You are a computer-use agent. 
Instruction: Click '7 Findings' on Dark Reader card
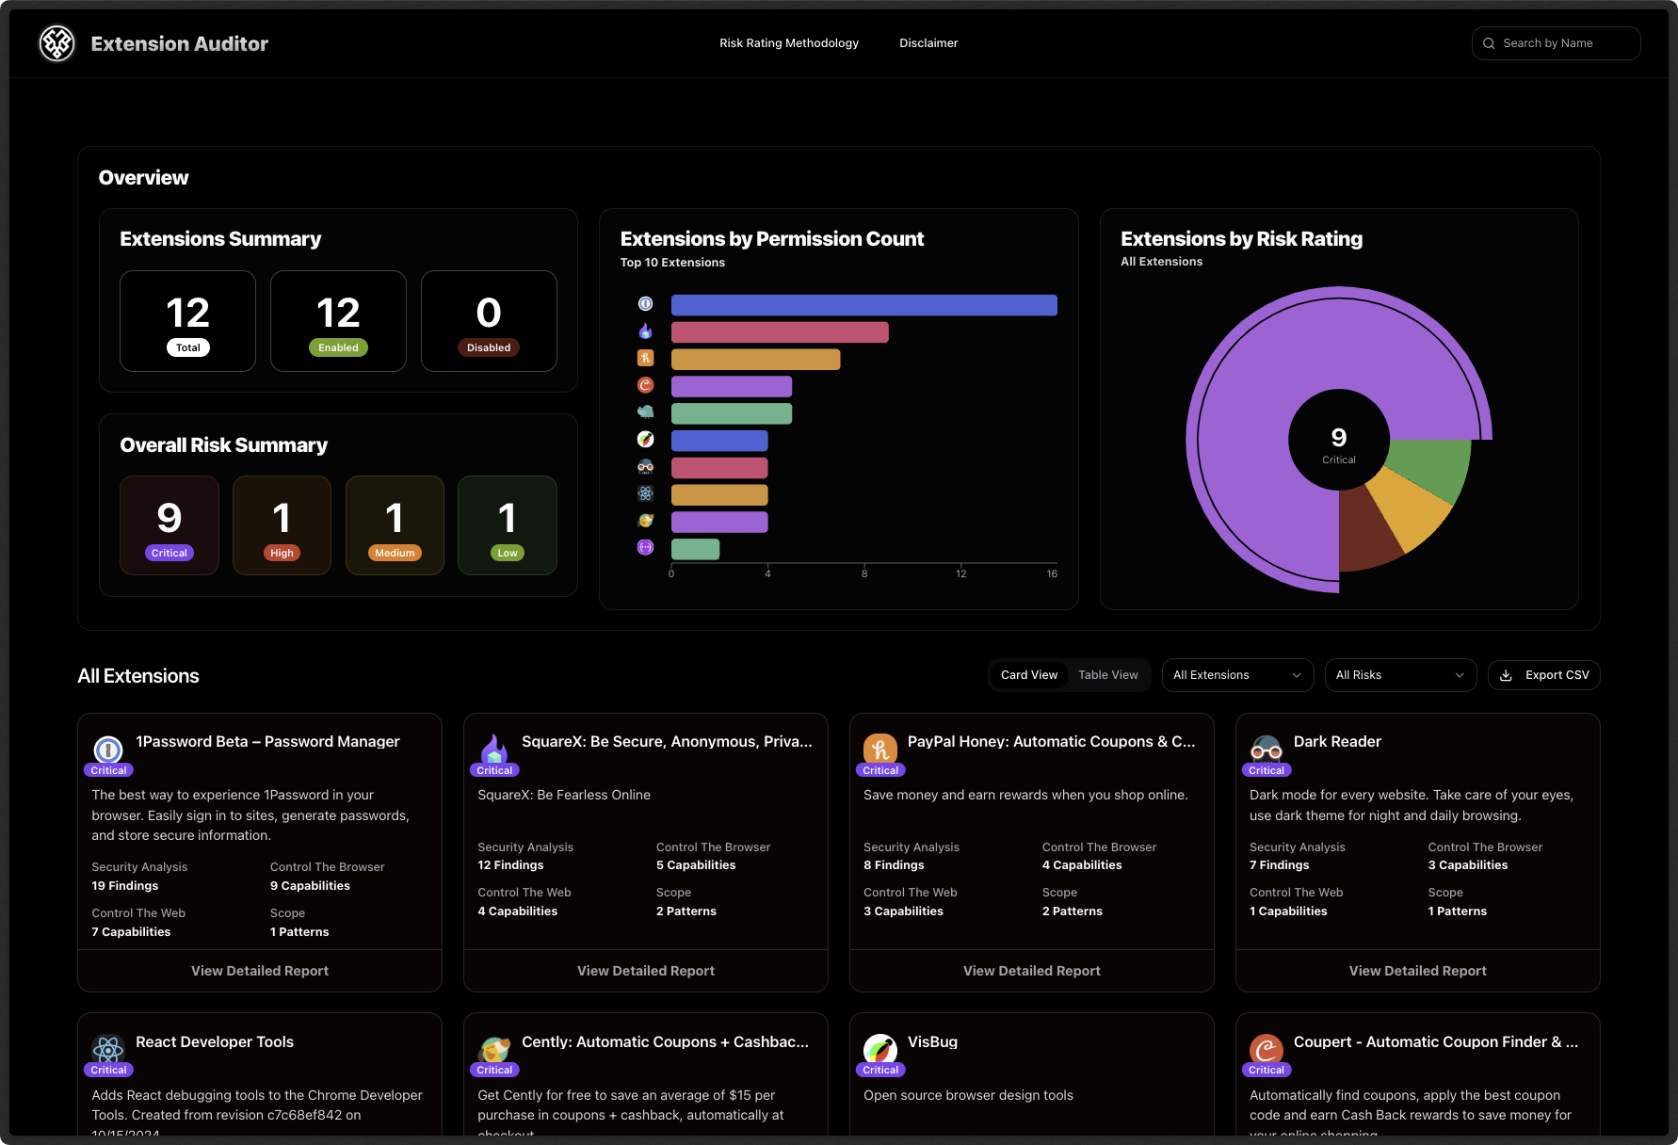[1279, 865]
